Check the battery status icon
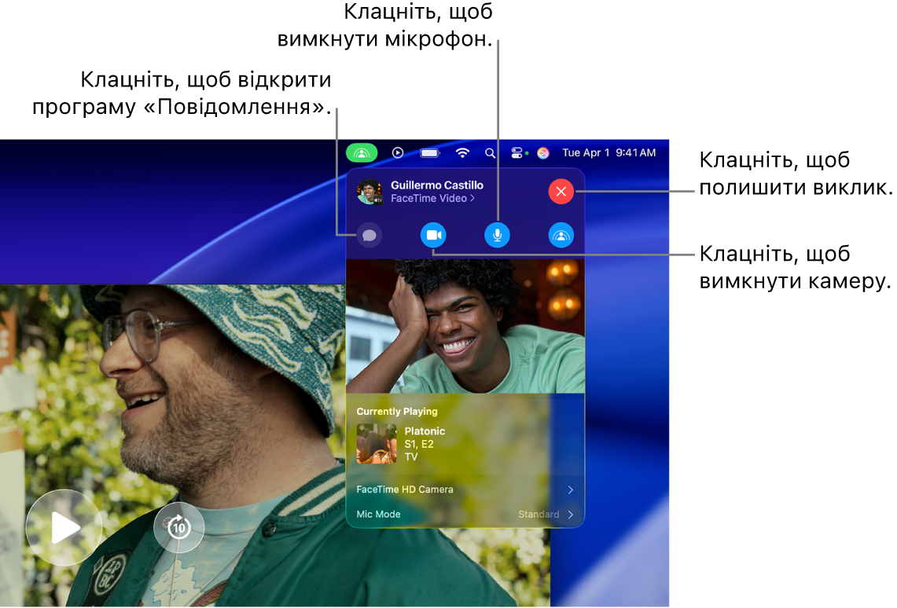897x608 pixels. click(x=429, y=152)
